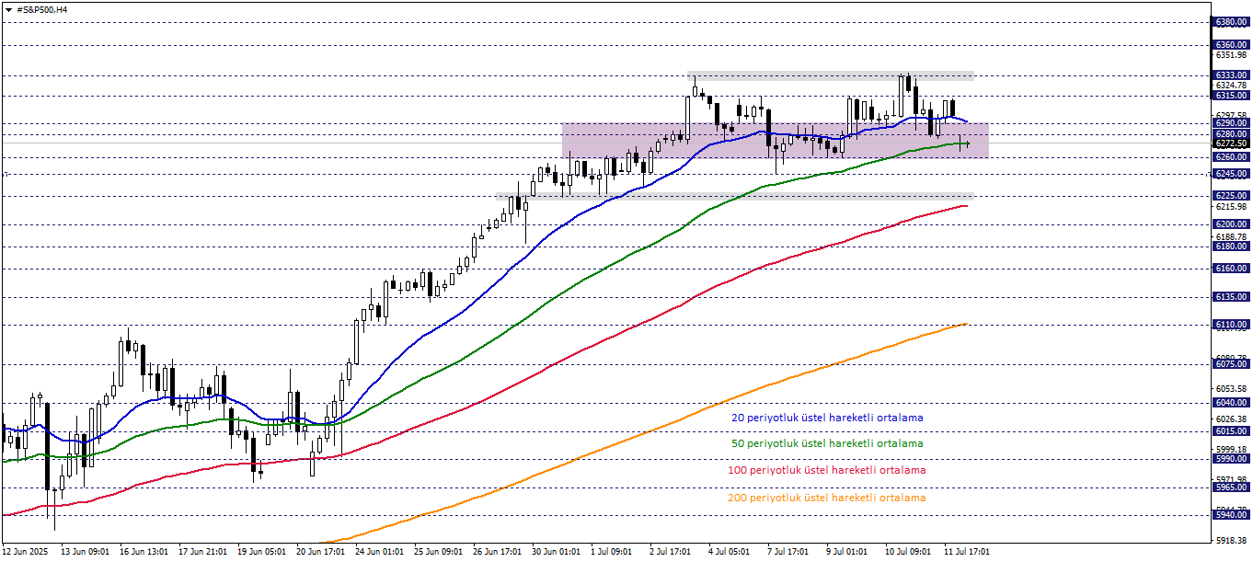
Task: Select the blue 20 periyotluk legend label
Action: click(827, 418)
